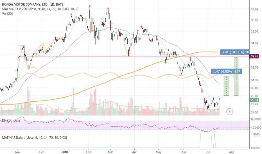Viewport: 262px width, 154px height.
Task: Select the shorter green measurement box
Action: [227, 86]
